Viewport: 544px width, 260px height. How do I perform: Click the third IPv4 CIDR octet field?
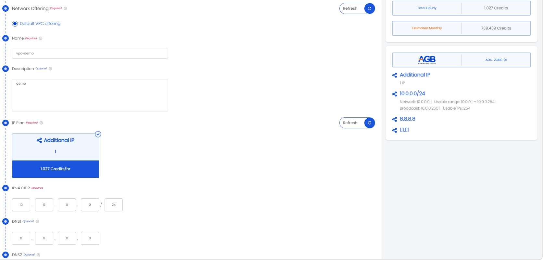coord(67,205)
